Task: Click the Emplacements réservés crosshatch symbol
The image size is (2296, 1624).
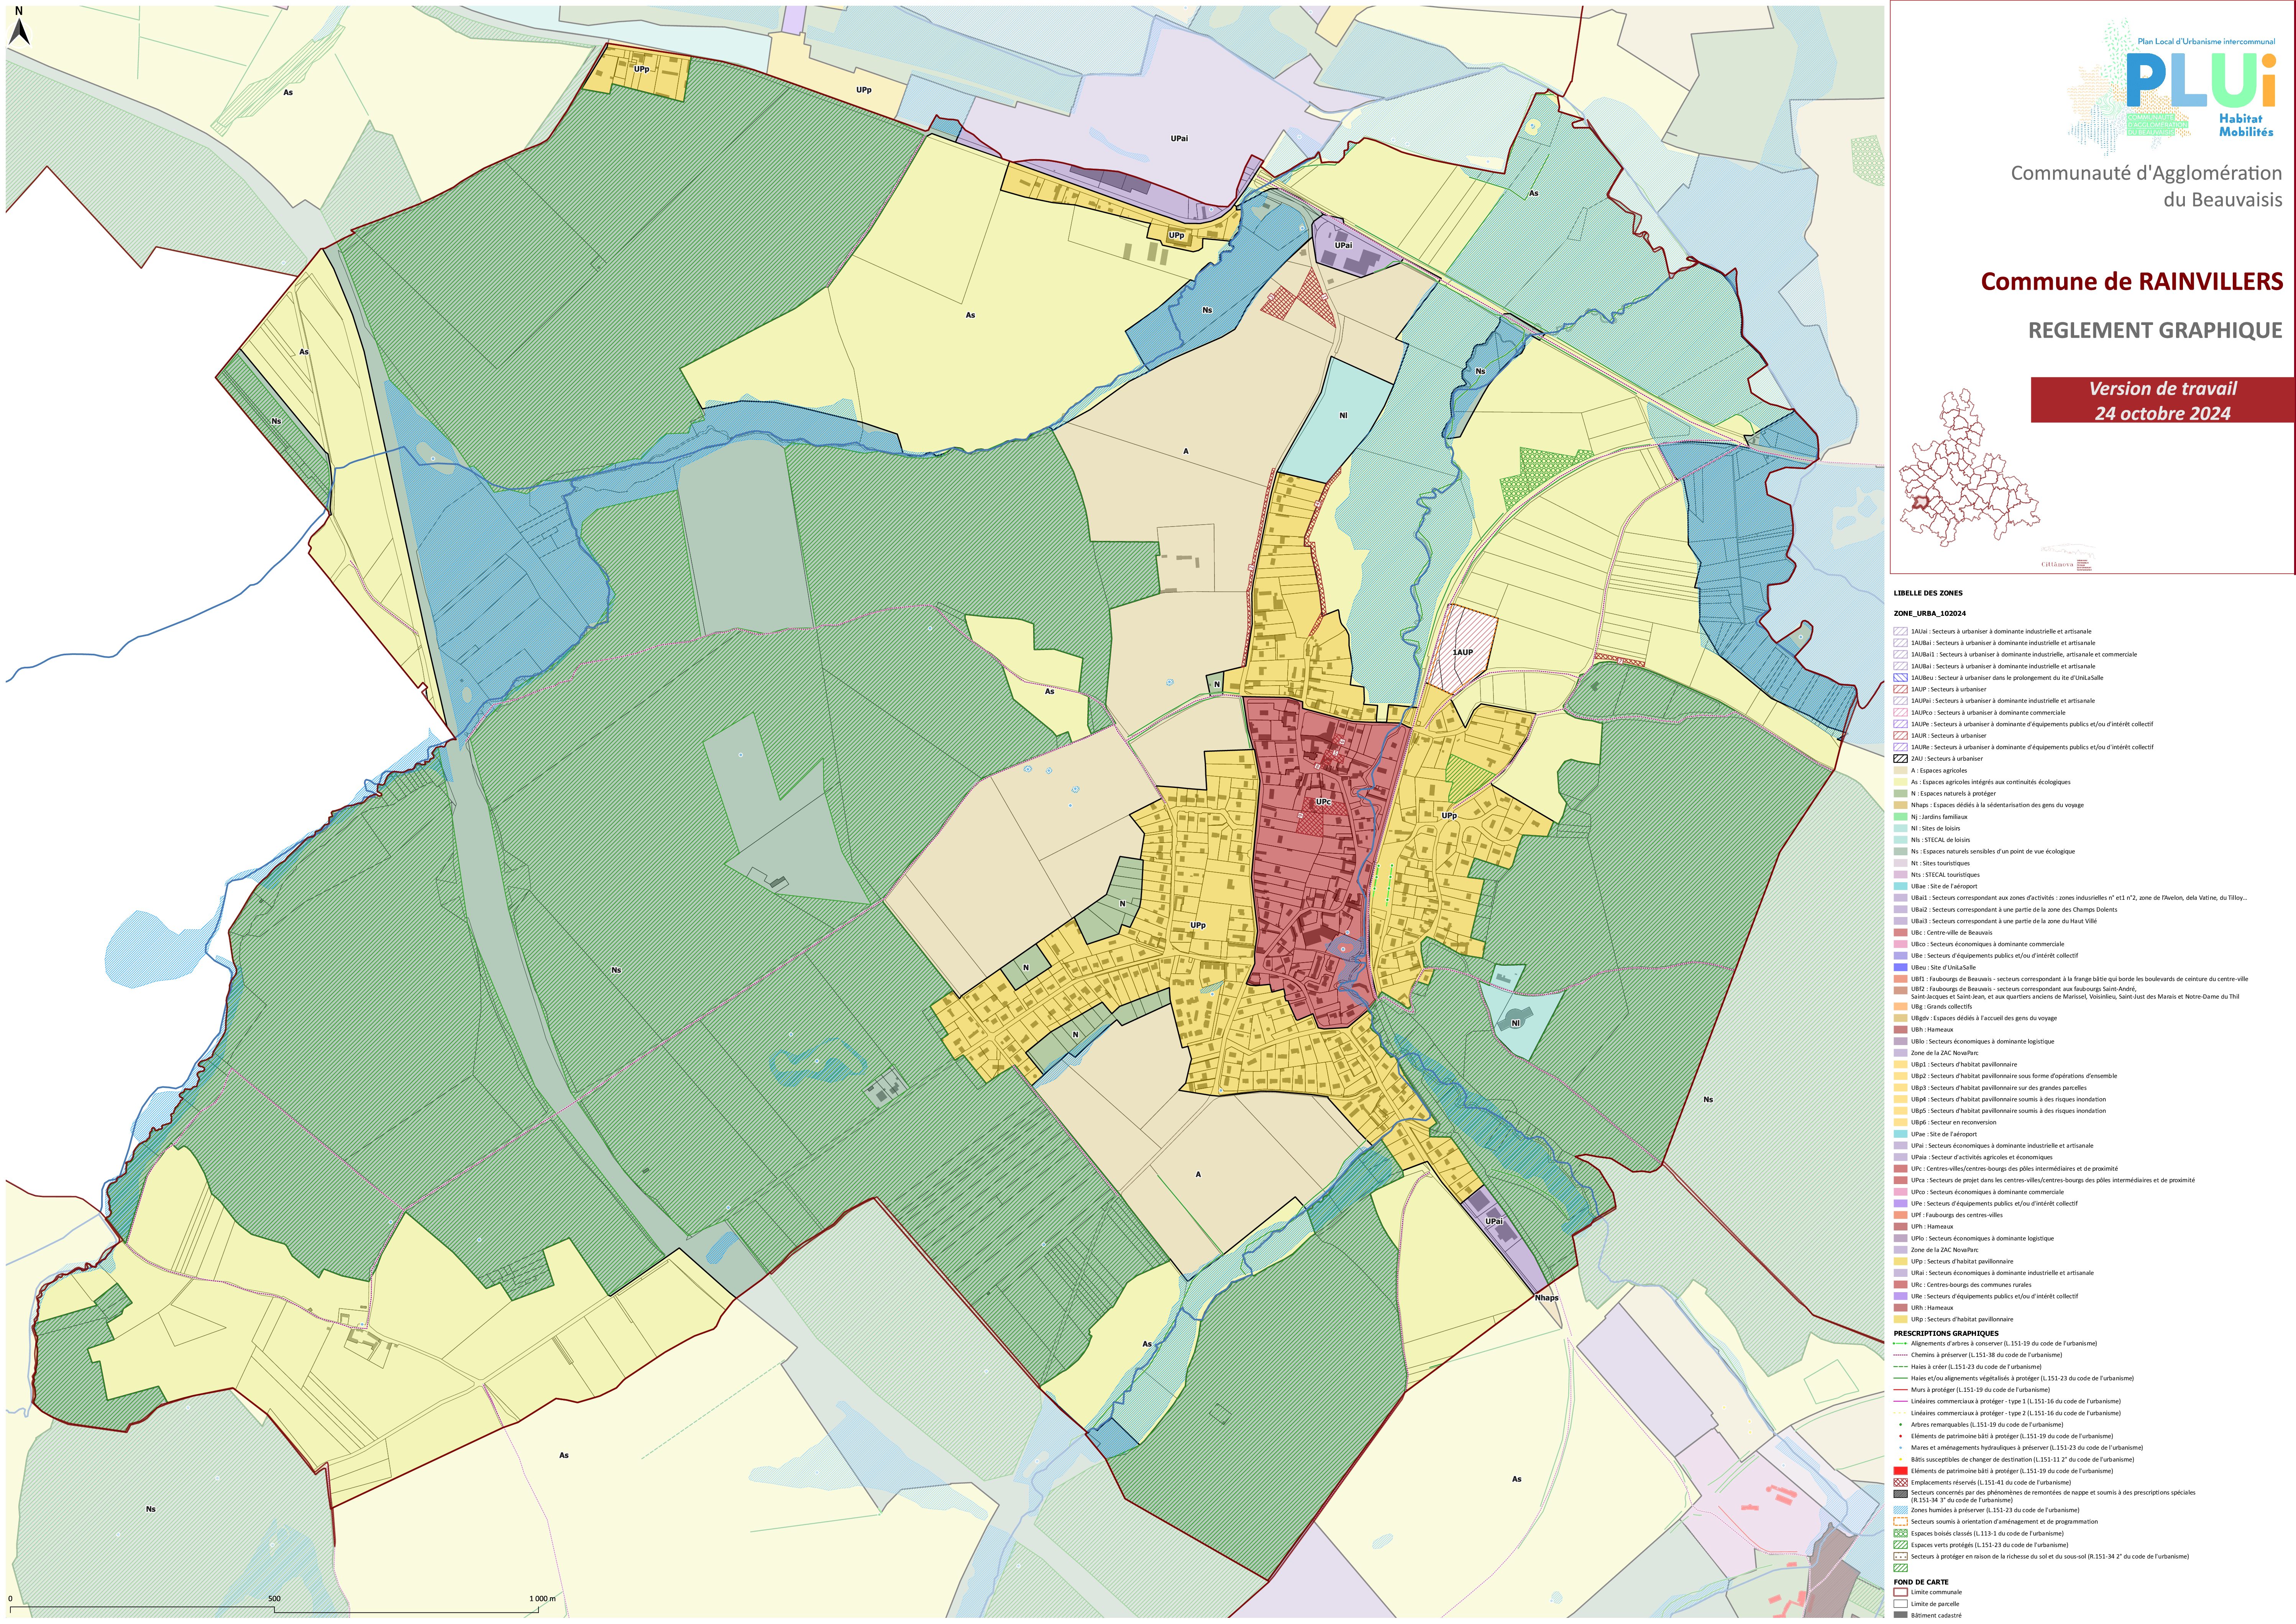Action: (1900, 1483)
